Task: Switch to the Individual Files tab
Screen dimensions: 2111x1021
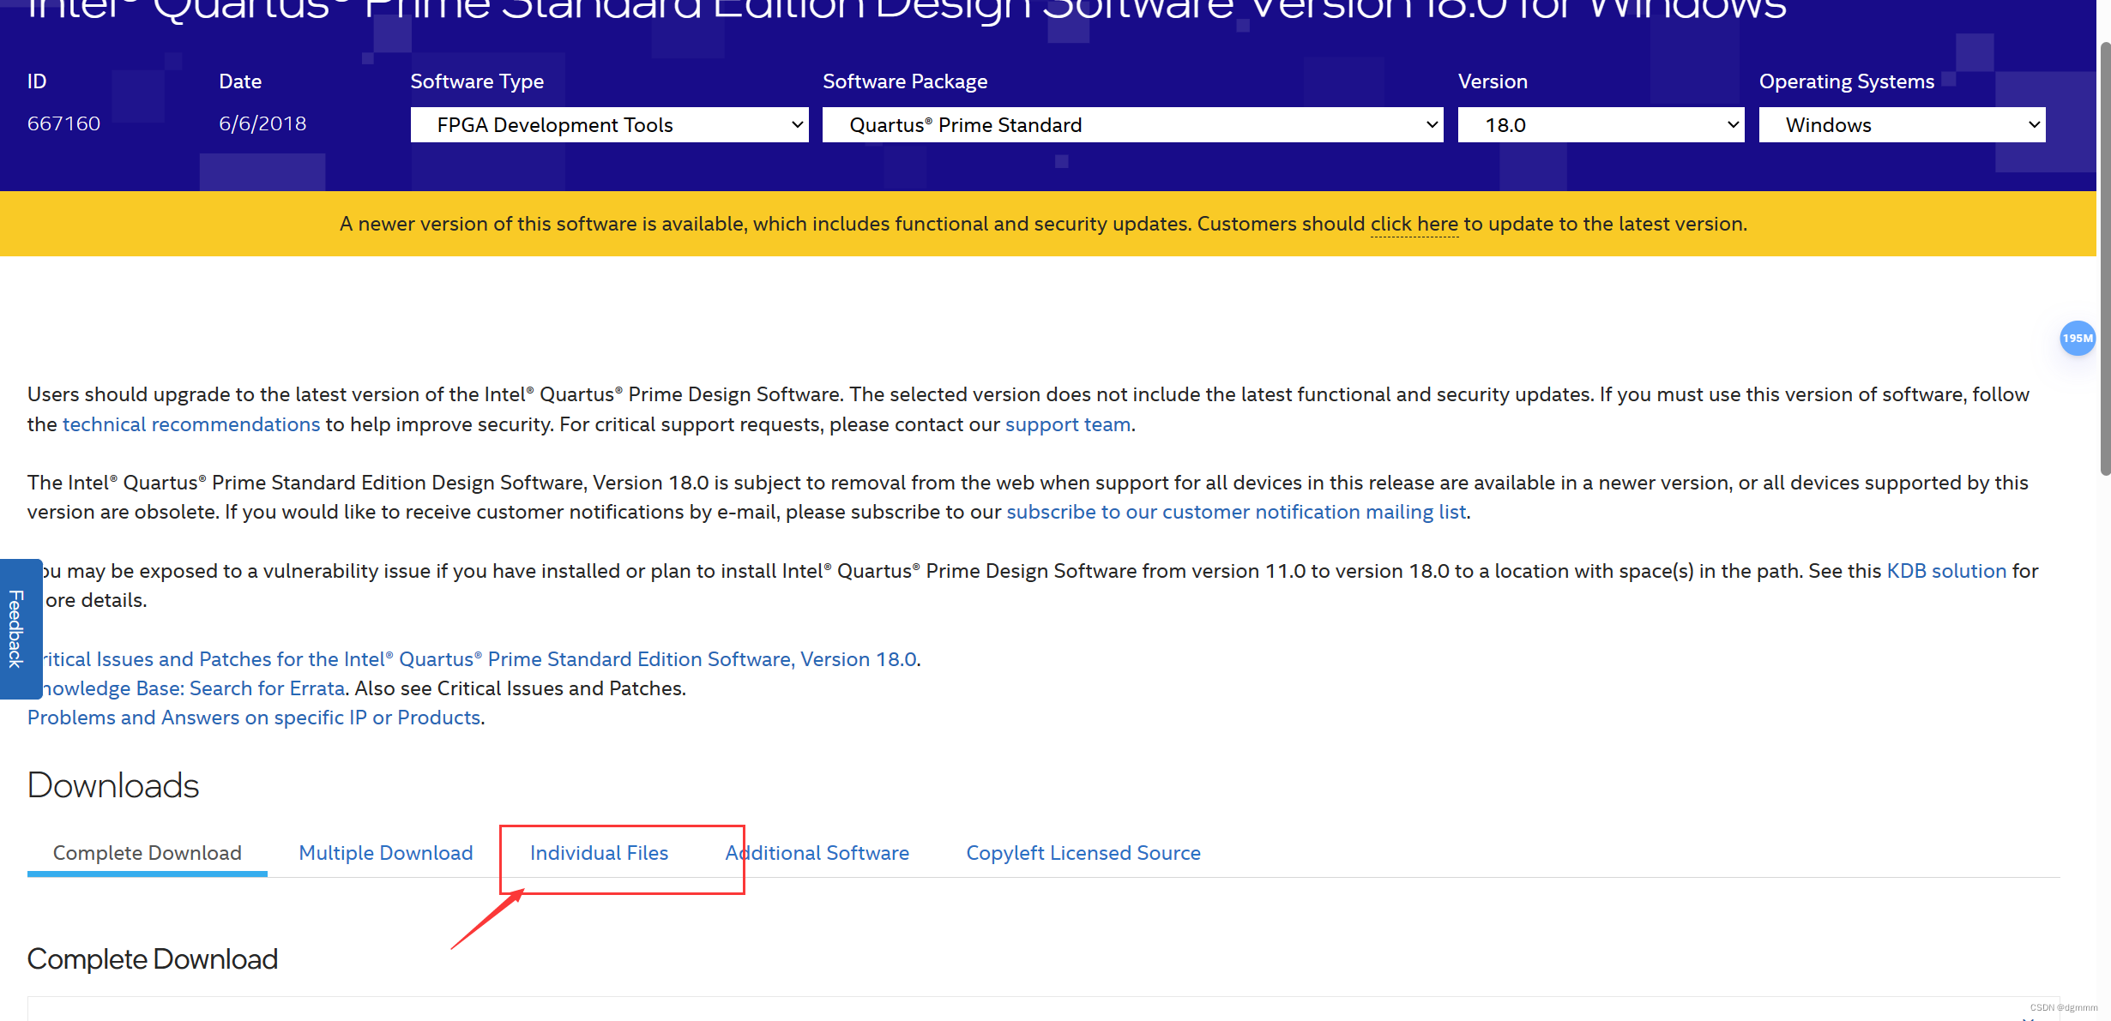Action: [x=599, y=853]
